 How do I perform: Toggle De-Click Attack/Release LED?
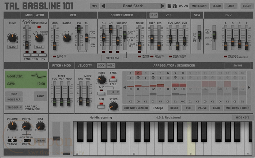pyautogui.click(x=225, y=56)
